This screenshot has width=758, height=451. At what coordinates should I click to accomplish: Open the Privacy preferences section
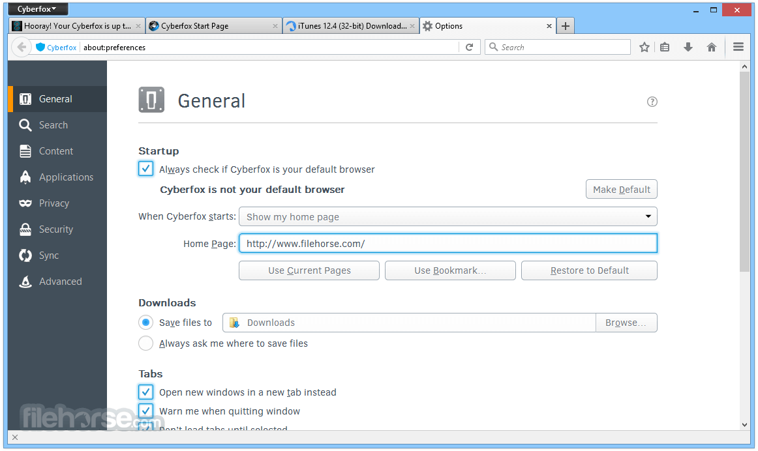point(57,203)
